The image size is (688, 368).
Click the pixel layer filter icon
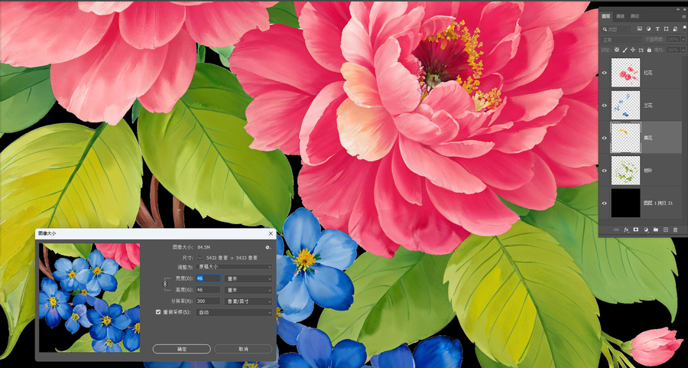(640, 28)
